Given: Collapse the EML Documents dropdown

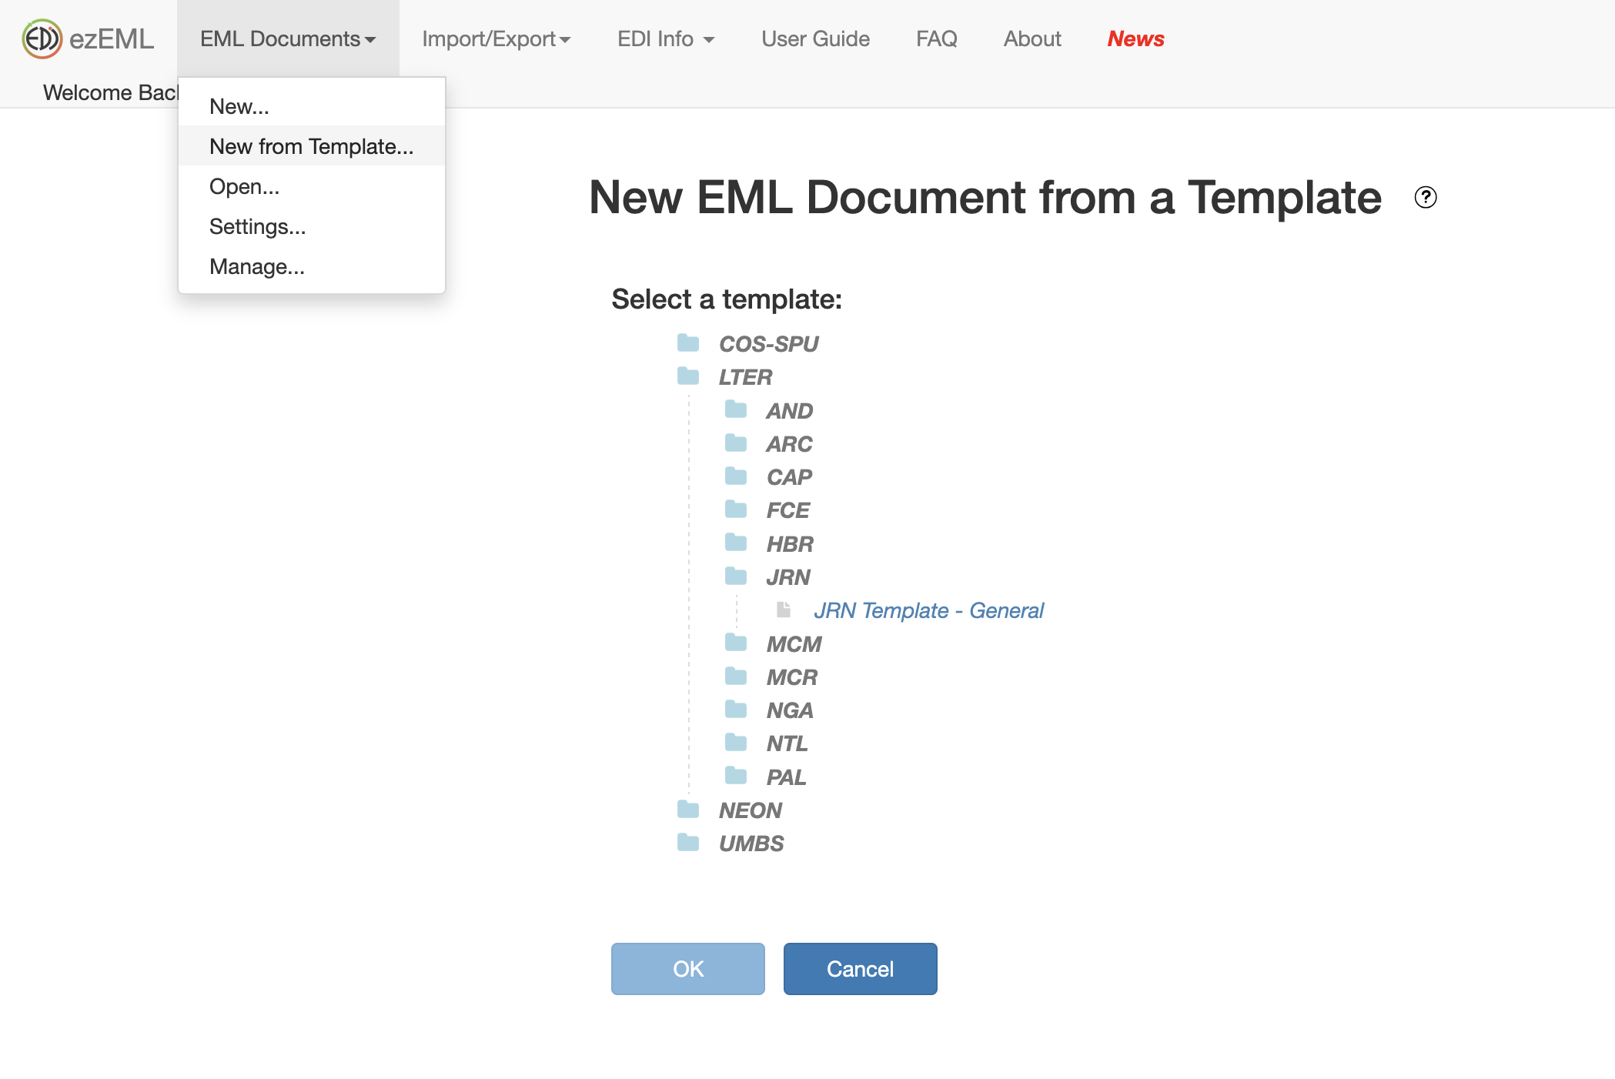Looking at the screenshot, I should pyautogui.click(x=288, y=38).
